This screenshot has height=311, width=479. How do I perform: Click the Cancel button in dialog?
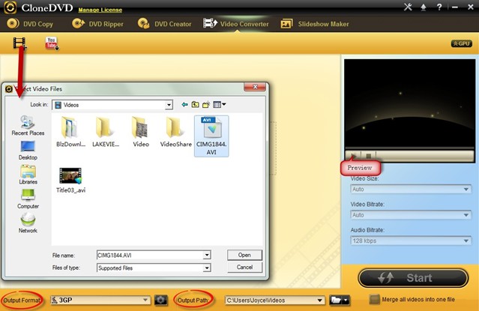[x=244, y=267]
